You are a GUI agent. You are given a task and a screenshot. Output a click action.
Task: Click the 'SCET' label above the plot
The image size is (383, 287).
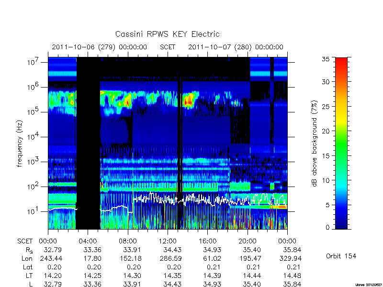(x=168, y=47)
